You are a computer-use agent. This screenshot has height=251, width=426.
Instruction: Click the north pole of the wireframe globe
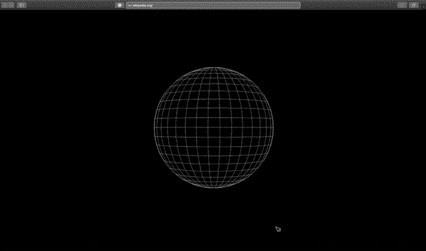coord(214,68)
